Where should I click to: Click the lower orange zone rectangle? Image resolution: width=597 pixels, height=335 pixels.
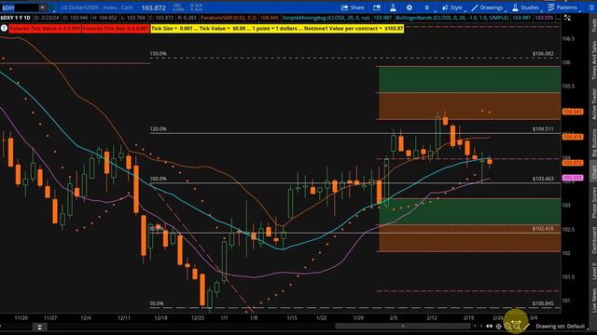469,238
